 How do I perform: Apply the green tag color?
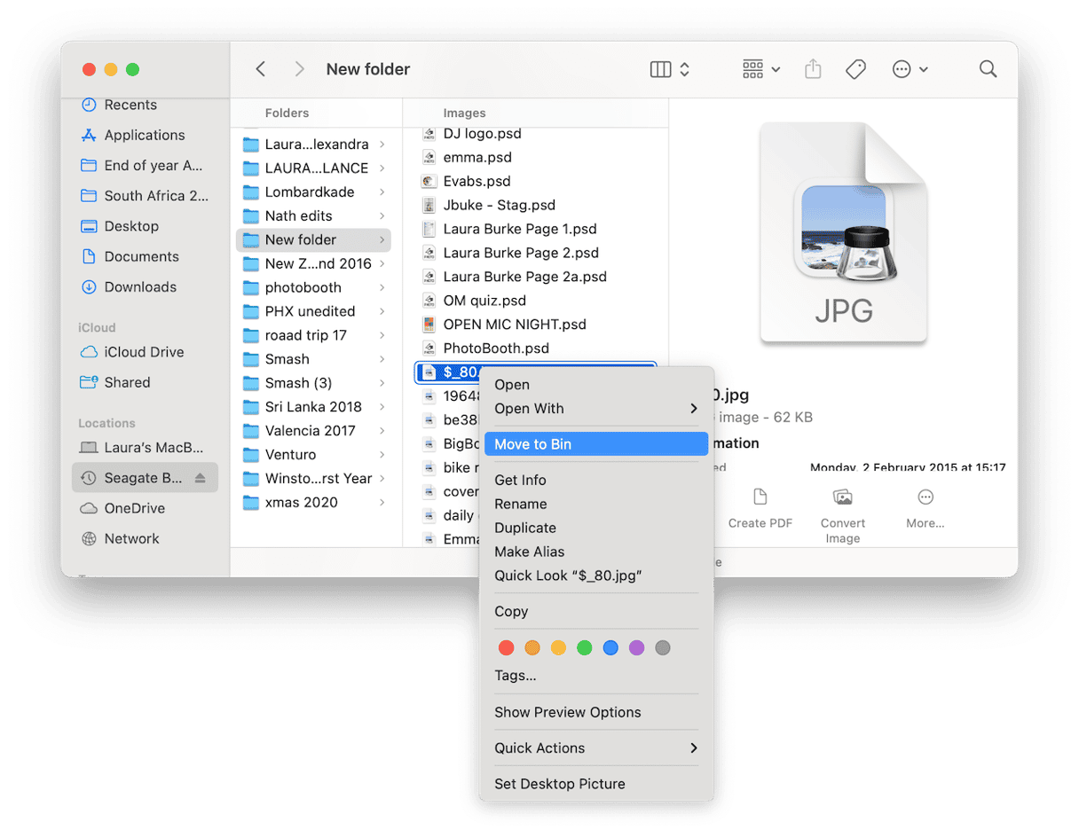click(584, 648)
